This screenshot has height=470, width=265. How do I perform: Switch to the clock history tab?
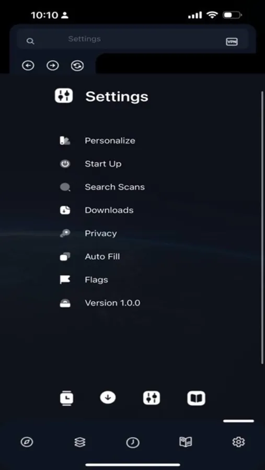[133, 442]
